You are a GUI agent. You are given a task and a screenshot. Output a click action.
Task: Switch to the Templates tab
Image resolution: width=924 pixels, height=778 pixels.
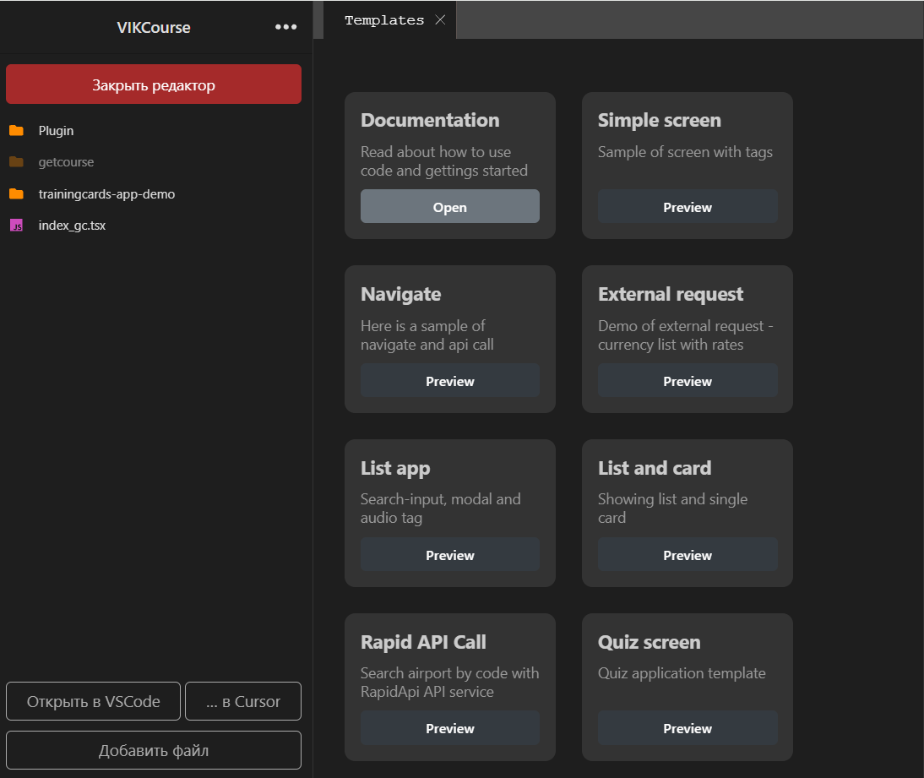pyautogui.click(x=384, y=20)
